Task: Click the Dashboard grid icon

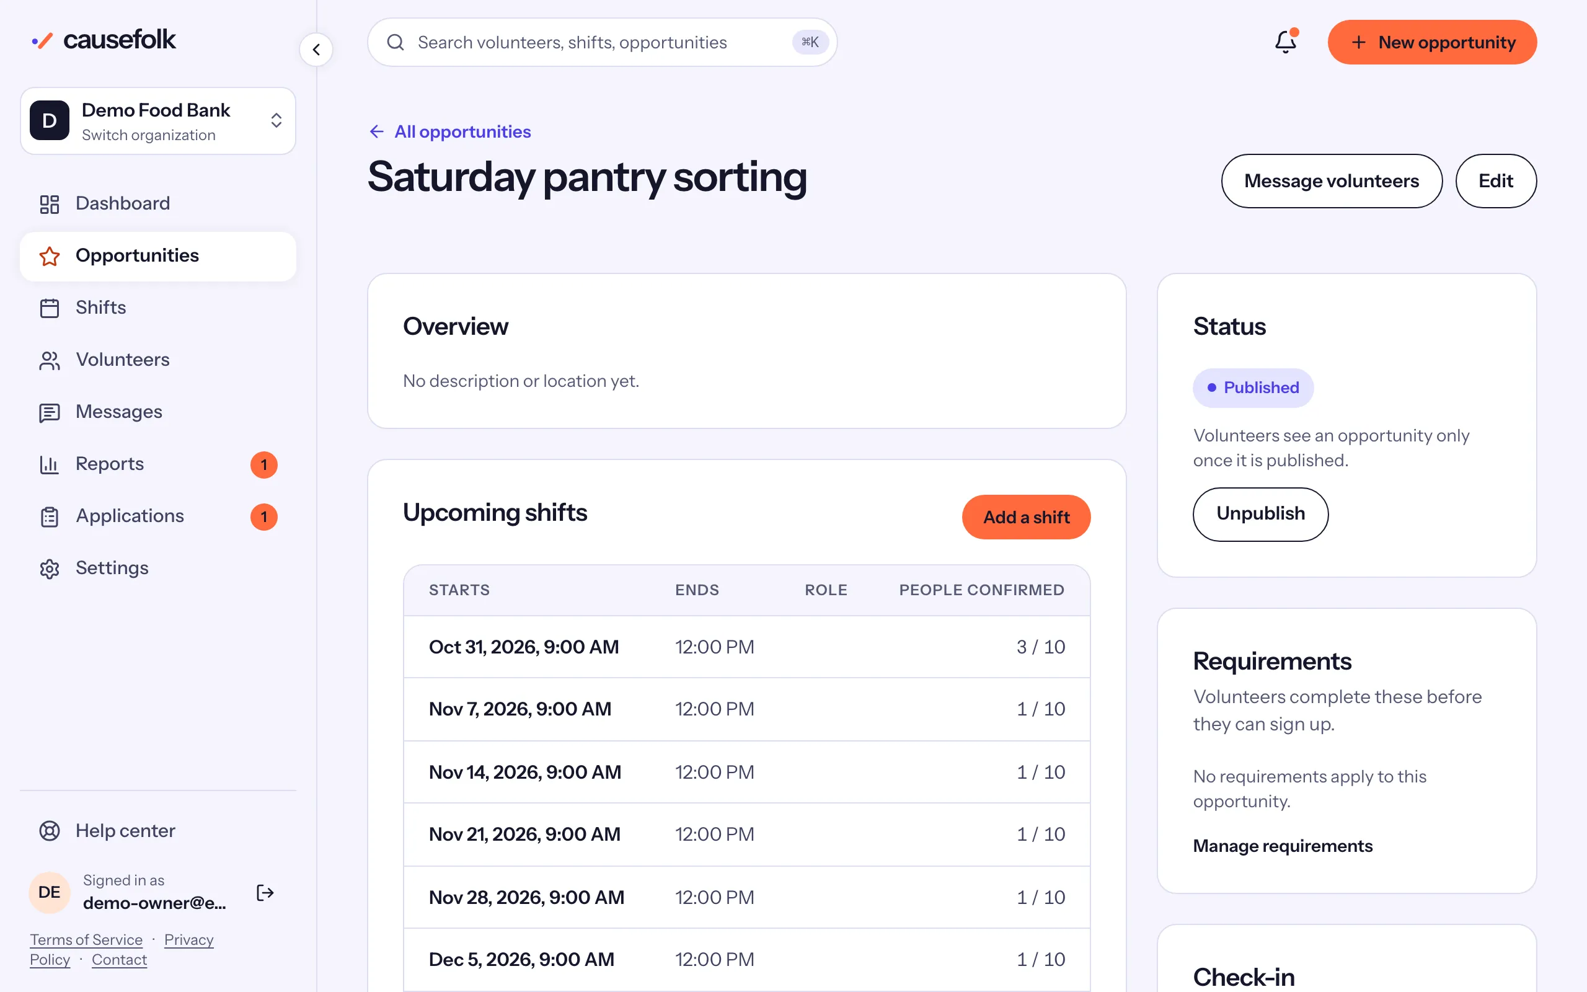Action: pos(49,204)
